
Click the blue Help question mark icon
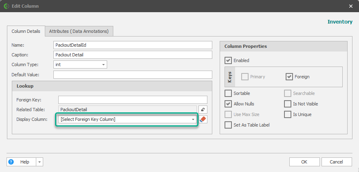tap(11, 162)
